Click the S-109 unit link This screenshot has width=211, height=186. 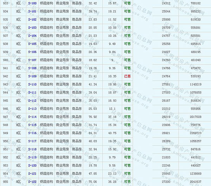point(32,76)
